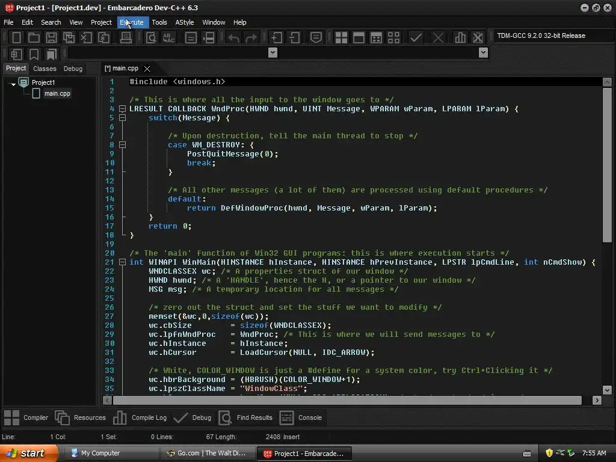The width and height of the screenshot is (616, 462).
Task: Click the Stop execution X icon
Action: point(438,38)
